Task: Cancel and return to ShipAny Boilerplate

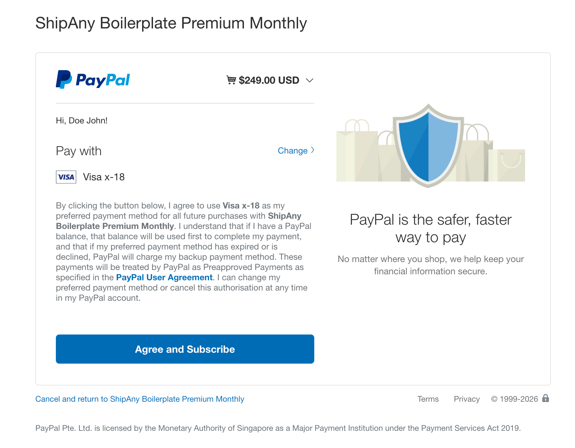Action: click(140, 399)
